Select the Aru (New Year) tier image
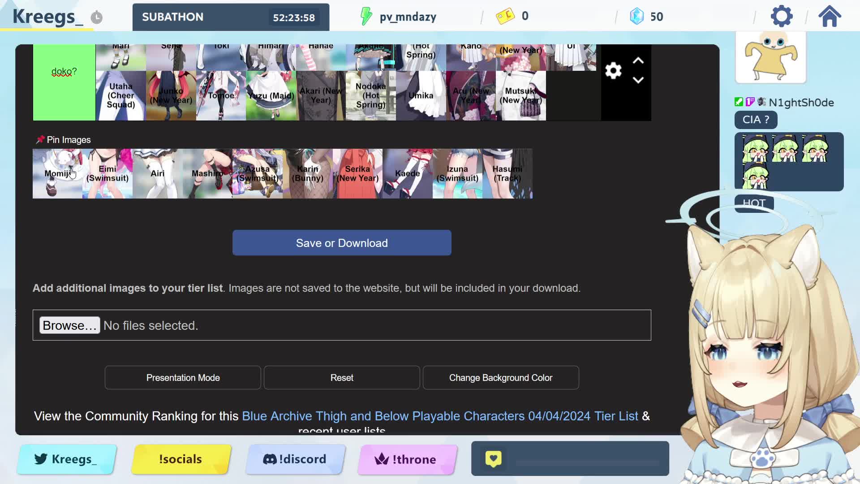Viewport: 860px width, 484px height. click(x=471, y=95)
